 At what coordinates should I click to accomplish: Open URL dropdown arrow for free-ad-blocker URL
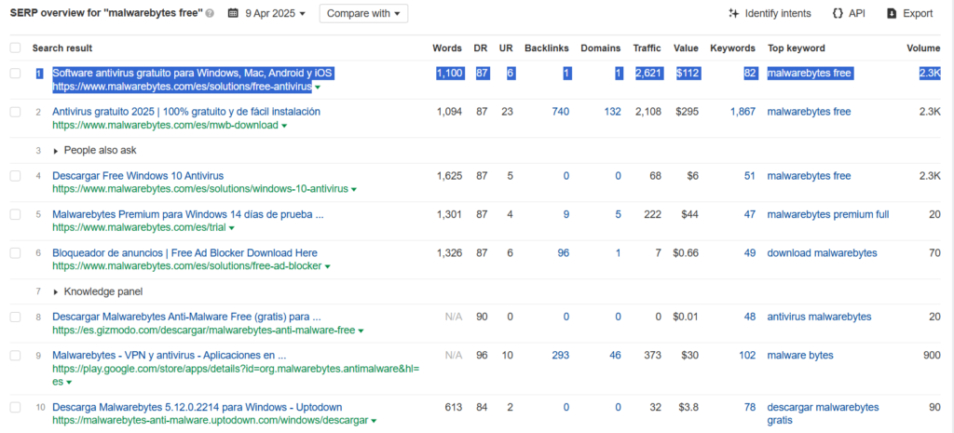pos(327,267)
